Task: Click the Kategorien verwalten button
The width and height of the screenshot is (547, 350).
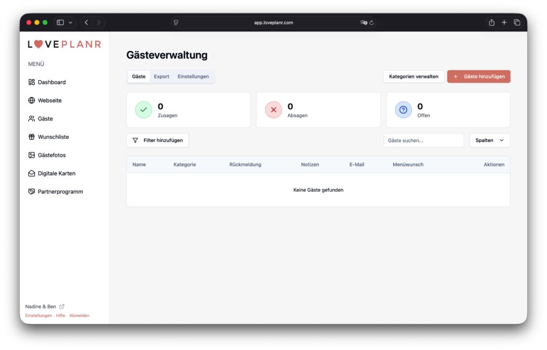Action: (413, 76)
